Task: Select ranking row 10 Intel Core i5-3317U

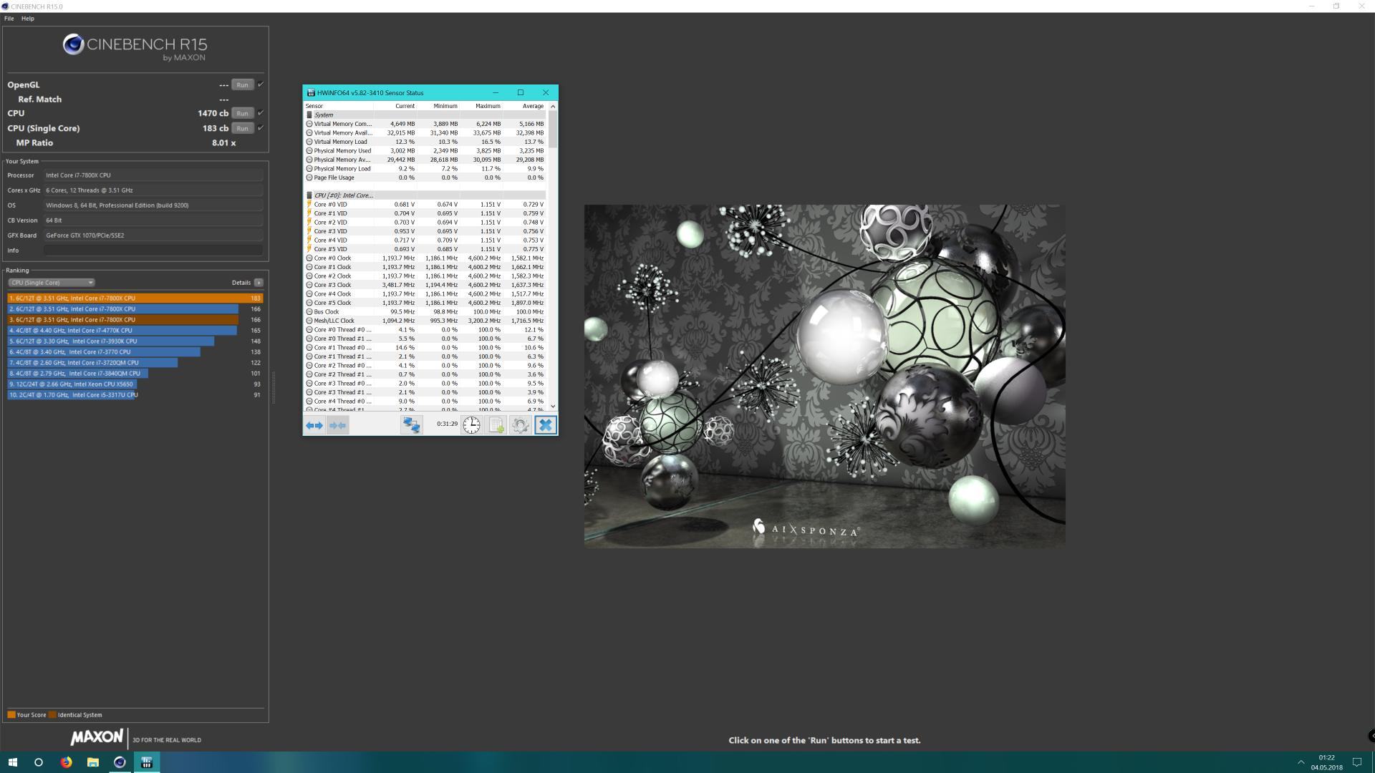Action: point(135,395)
